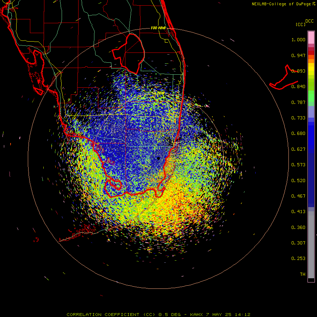
Task: Click the 0.627 scale value
Action: [298, 149]
